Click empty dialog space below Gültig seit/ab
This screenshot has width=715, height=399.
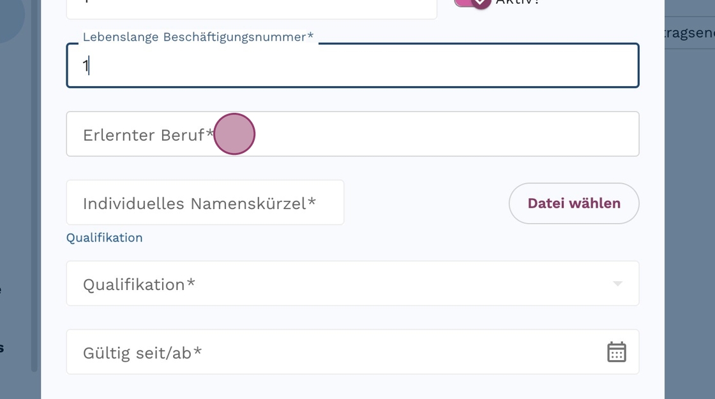click(x=352, y=388)
